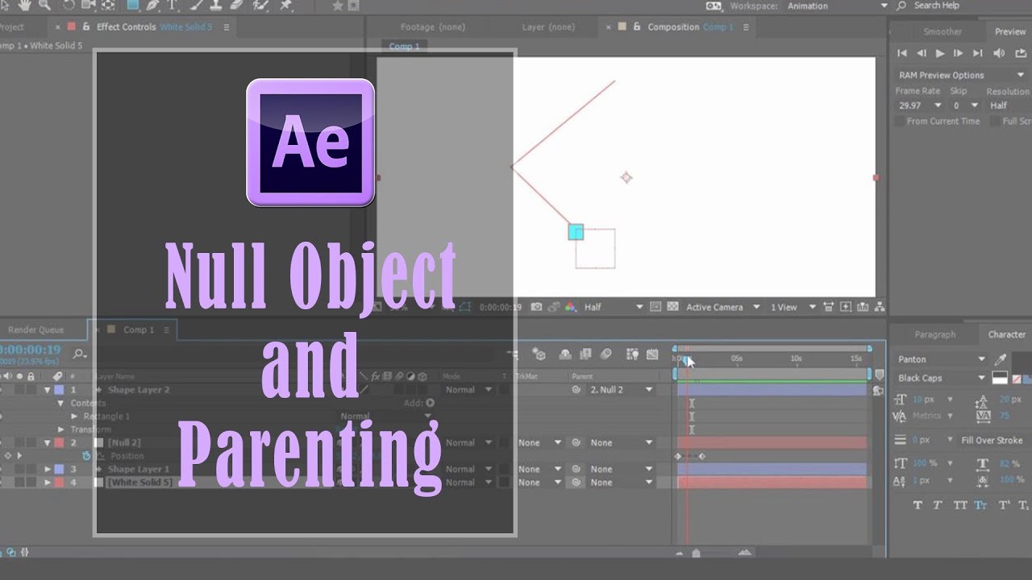Open viewer resolution Half dropdown
Image resolution: width=1032 pixels, height=580 pixels.
point(614,307)
